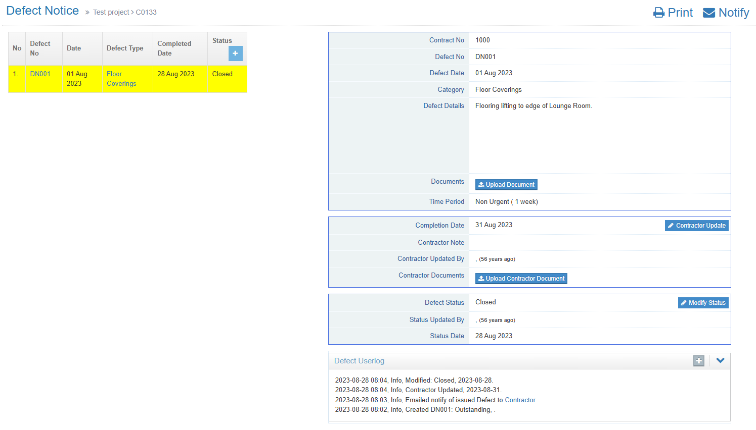
Task: Click the Upload Contractor Document button
Action: pyautogui.click(x=521, y=279)
